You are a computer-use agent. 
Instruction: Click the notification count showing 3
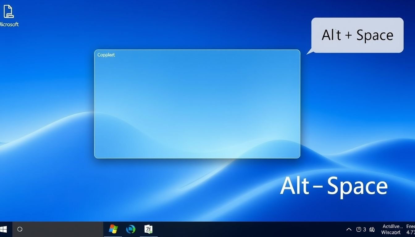coord(364,229)
